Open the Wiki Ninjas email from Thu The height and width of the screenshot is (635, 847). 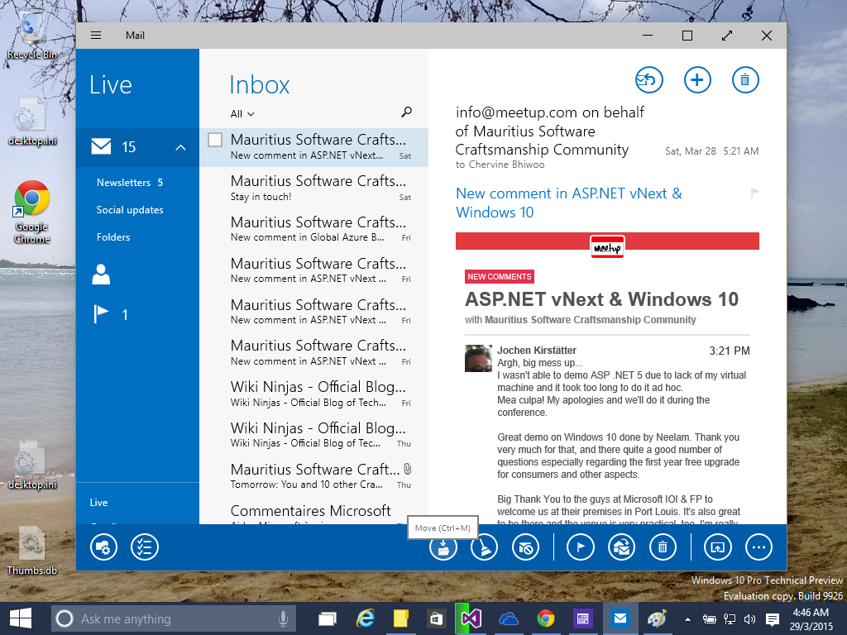click(x=313, y=435)
